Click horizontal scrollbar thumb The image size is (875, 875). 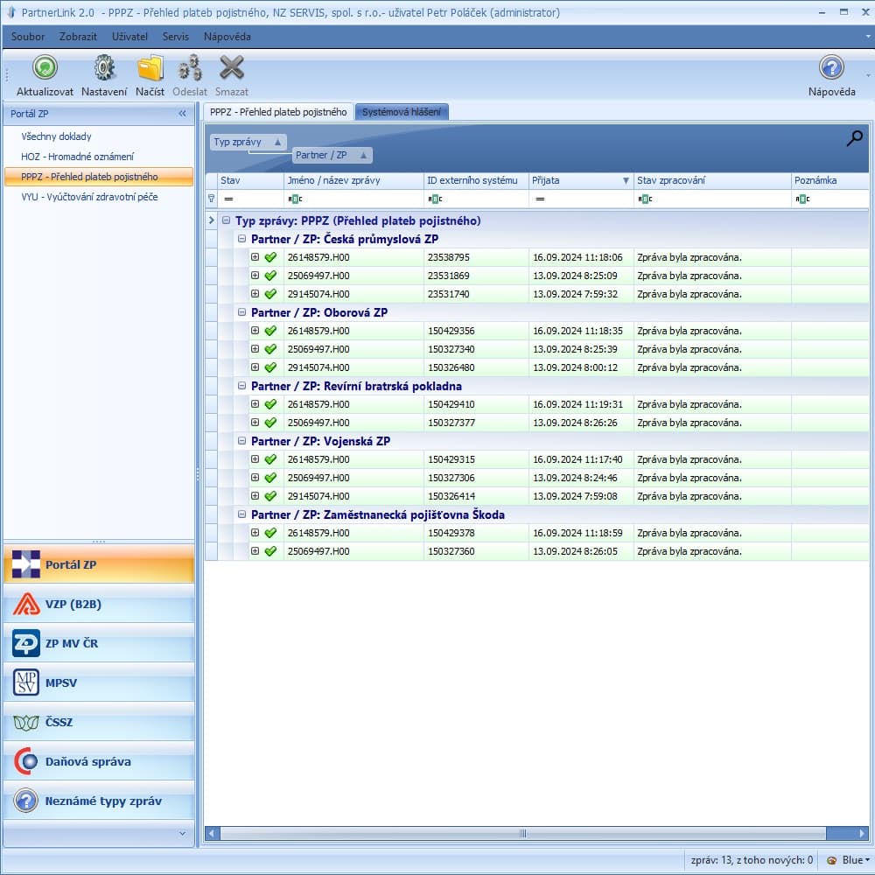click(x=523, y=834)
